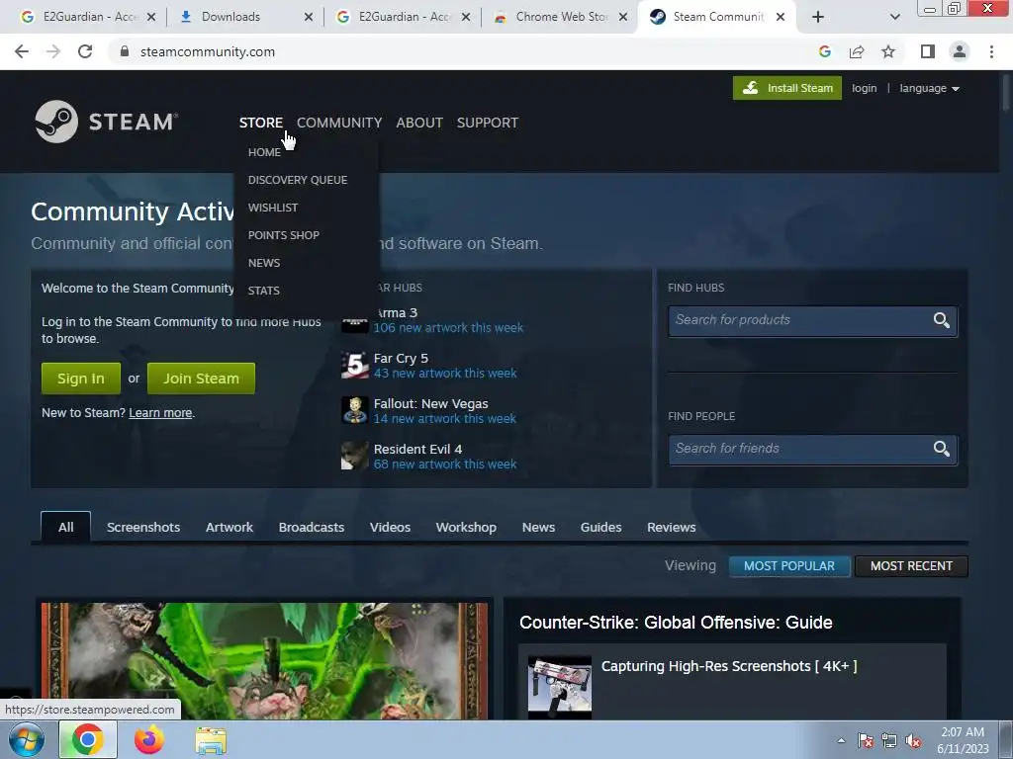Click network tray icon
The width and height of the screenshot is (1013, 759).
pyautogui.click(x=889, y=741)
